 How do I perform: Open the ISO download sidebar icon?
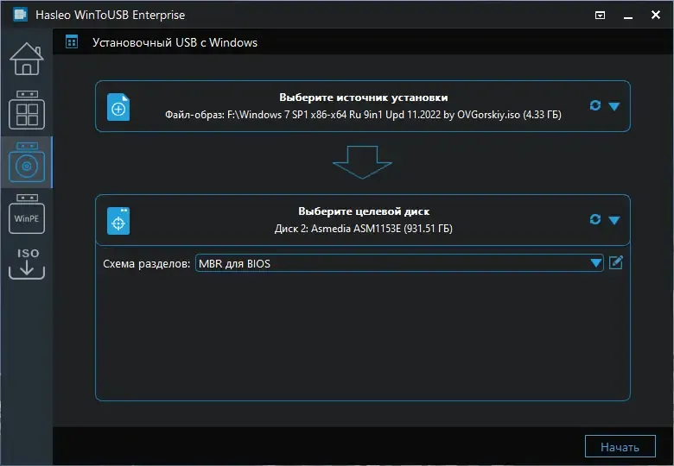[27, 263]
